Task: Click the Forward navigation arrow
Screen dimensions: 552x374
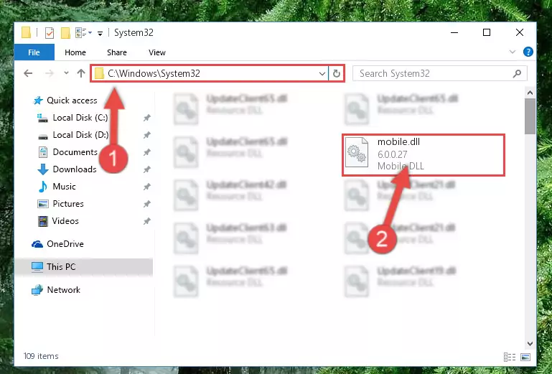Action: pyautogui.click(x=50, y=73)
